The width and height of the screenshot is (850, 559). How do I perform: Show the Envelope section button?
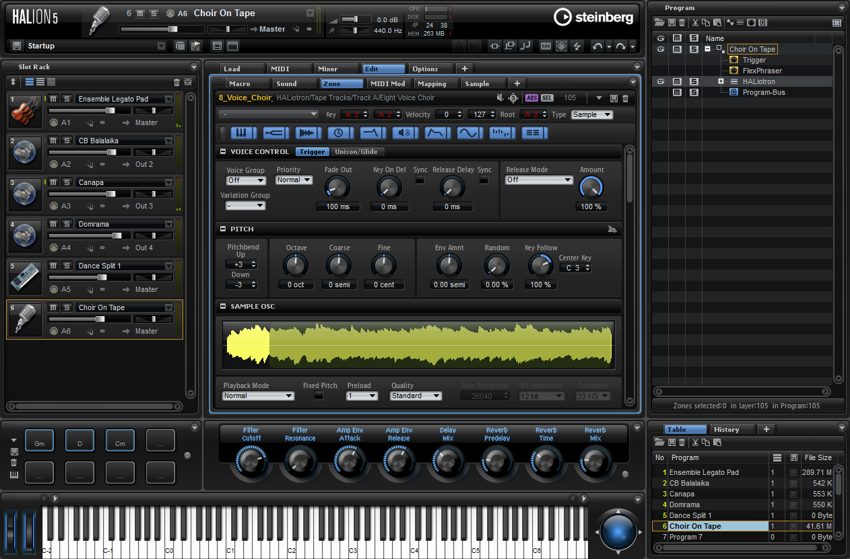pos(437,133)
